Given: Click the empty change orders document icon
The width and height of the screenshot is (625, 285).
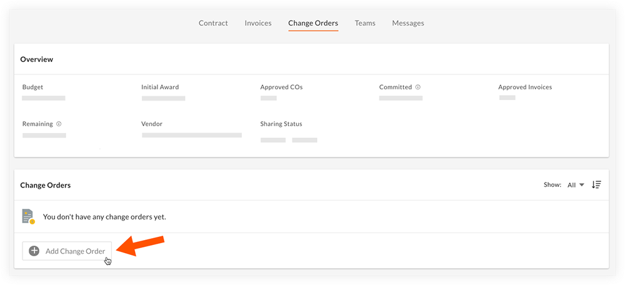Looking at the screenshot, I should 28,216.
